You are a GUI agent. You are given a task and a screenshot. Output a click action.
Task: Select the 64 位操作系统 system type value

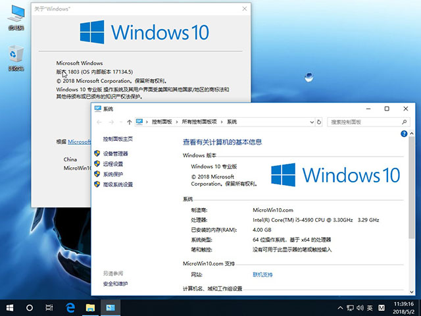click(x=292, y=240)
